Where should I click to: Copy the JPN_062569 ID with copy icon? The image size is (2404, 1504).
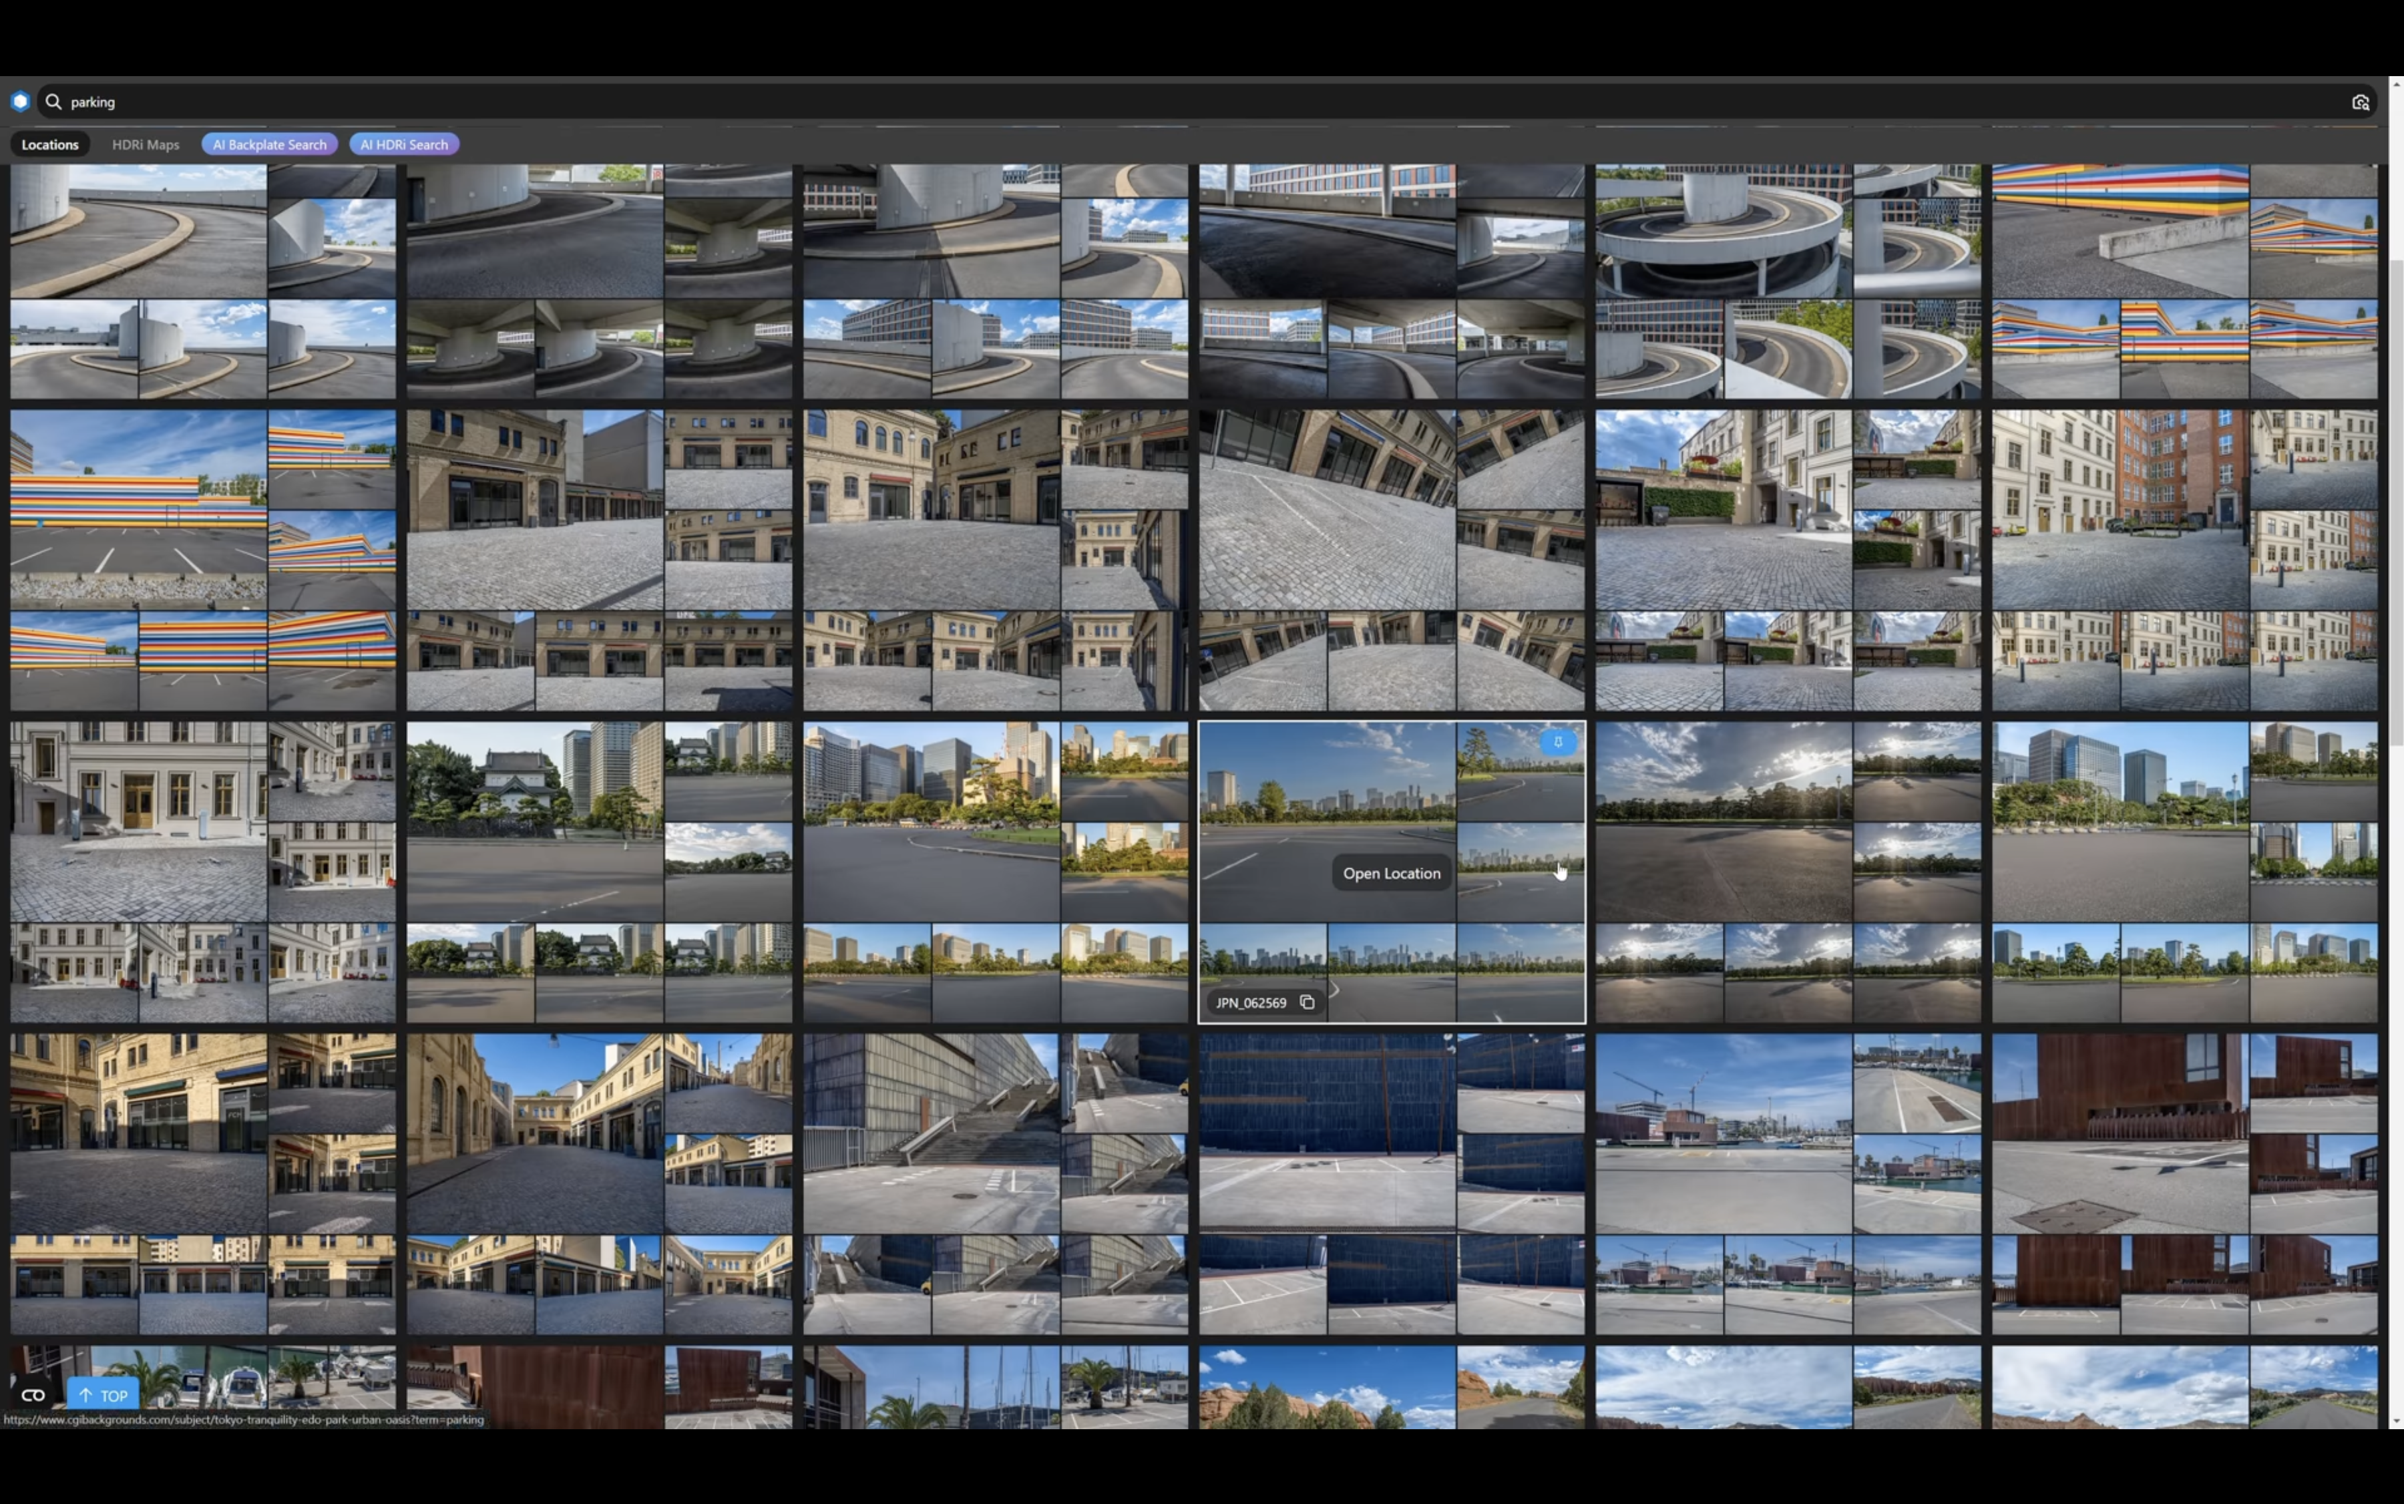coord(1307,1002)
